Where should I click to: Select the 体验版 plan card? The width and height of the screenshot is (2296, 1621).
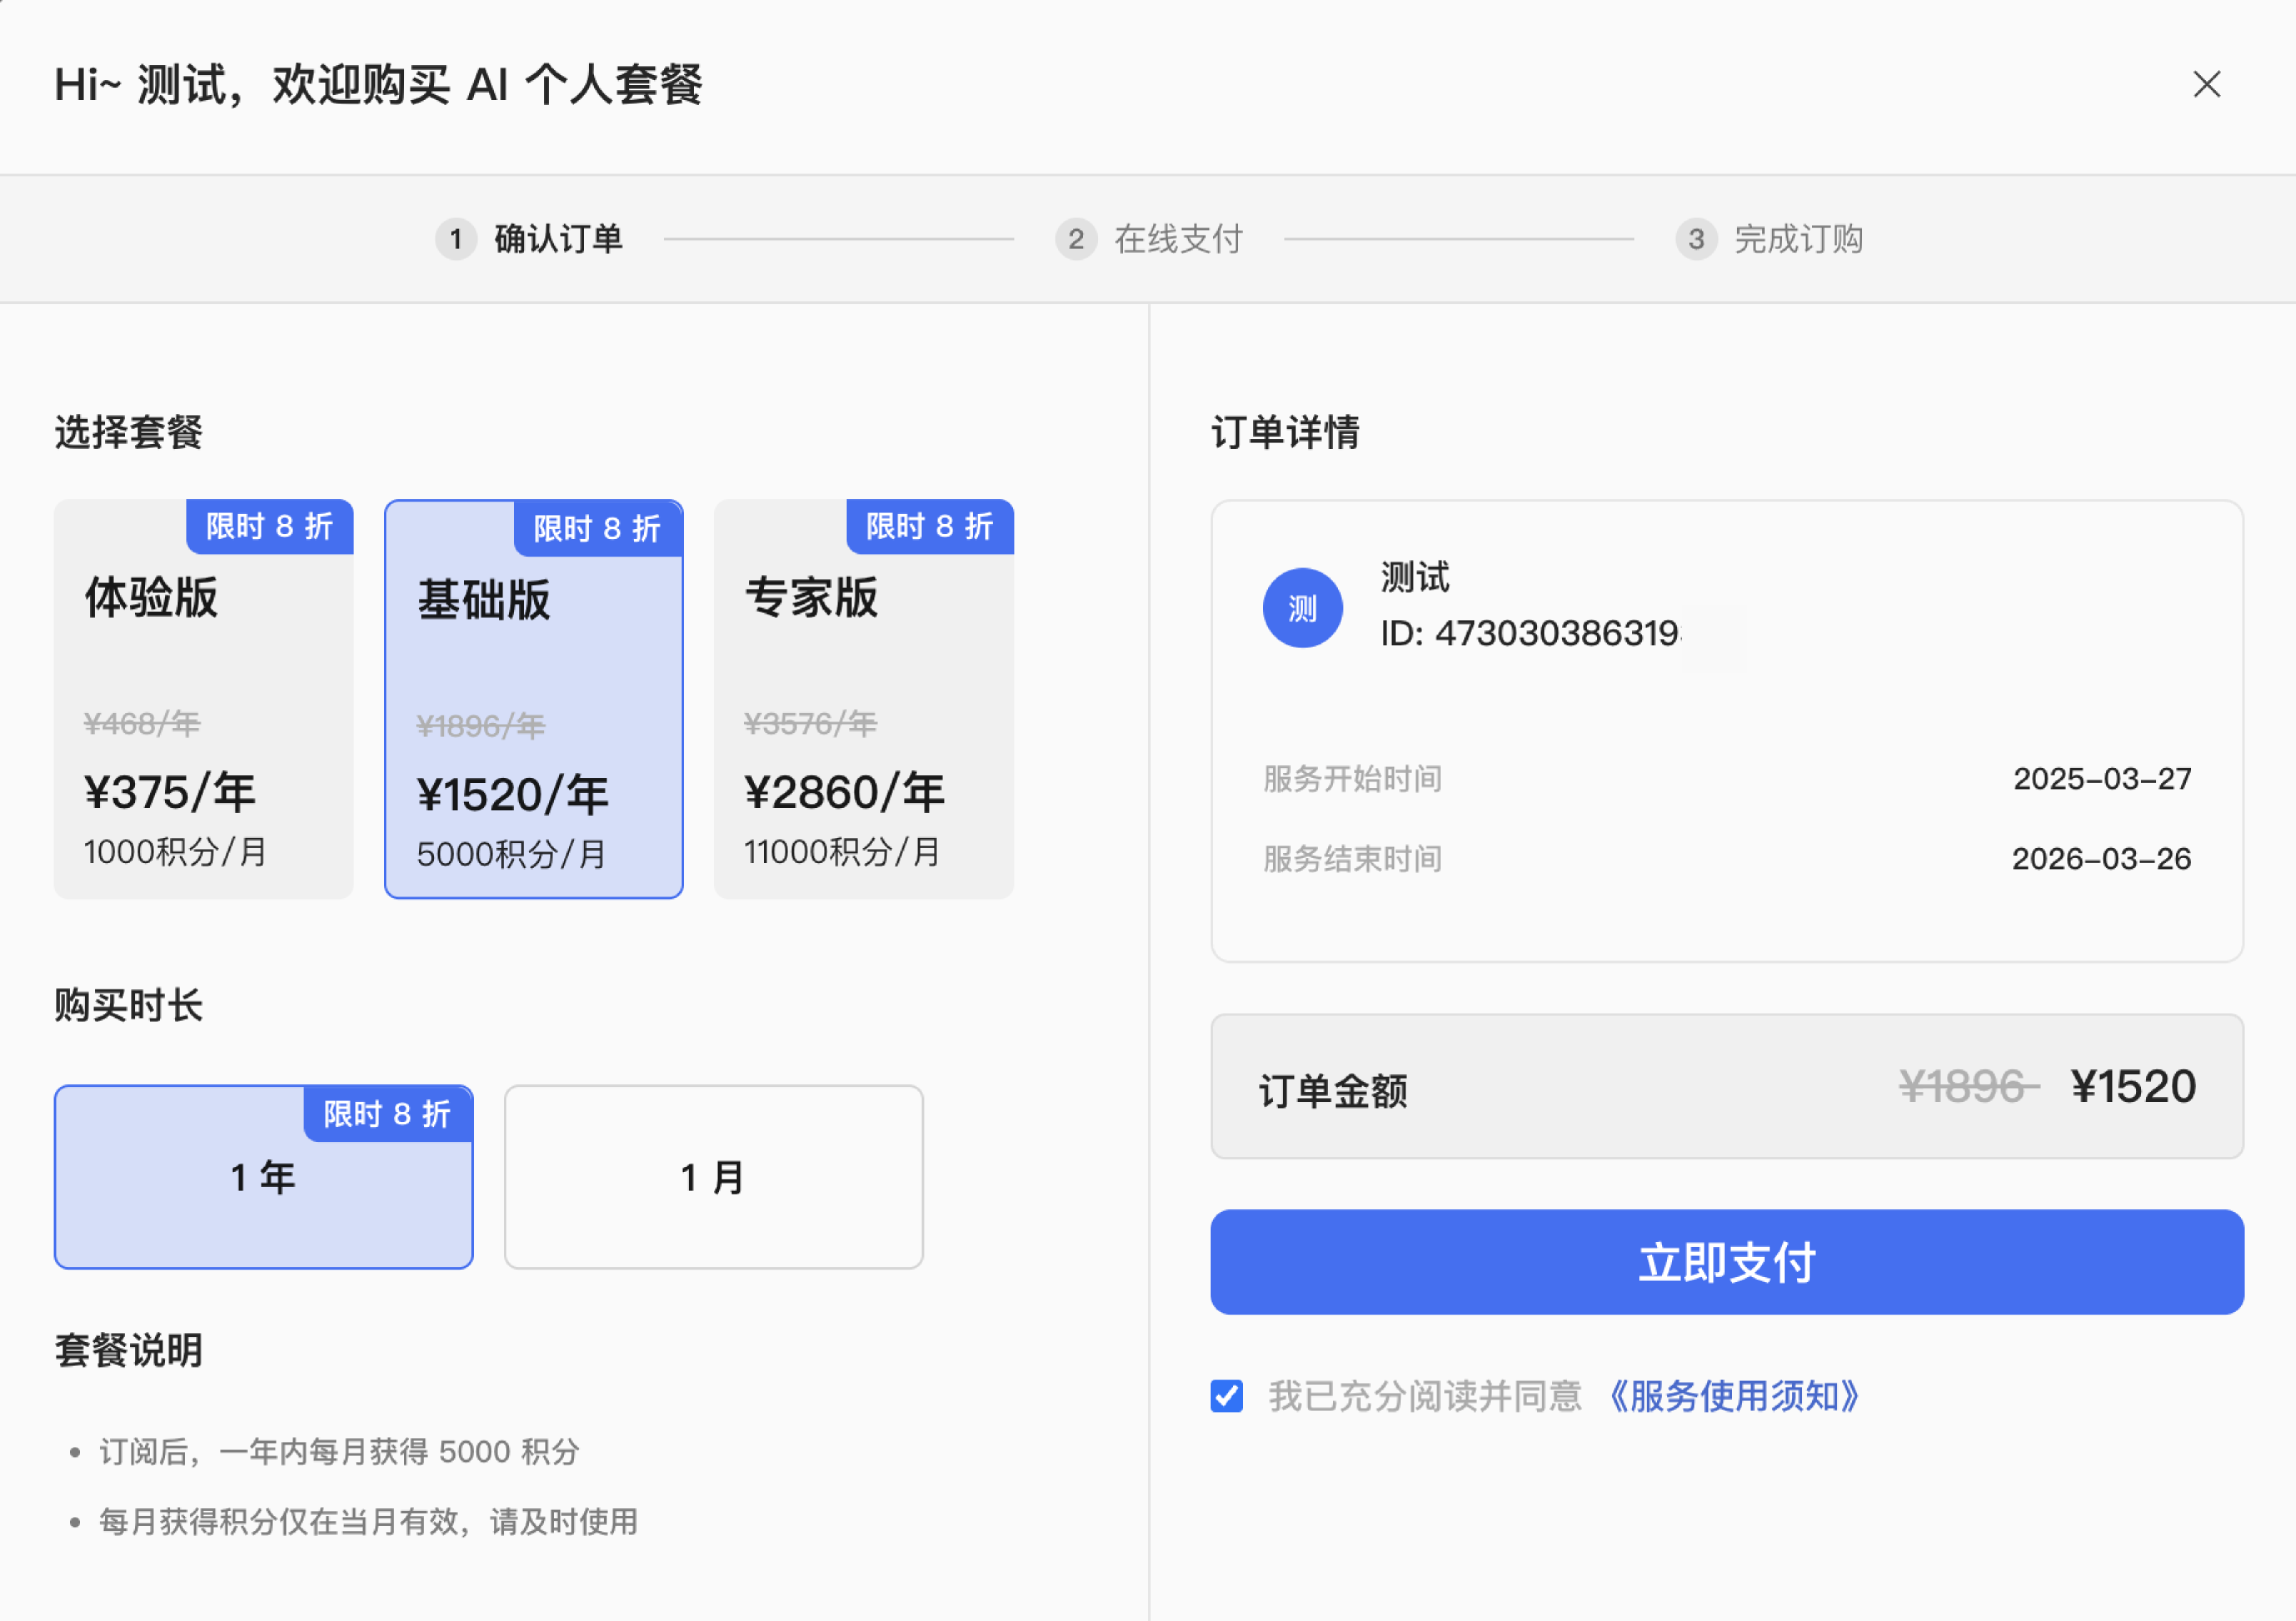(x=204, y=699)
